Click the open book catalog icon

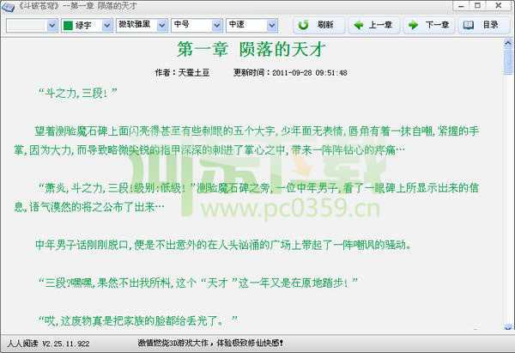(x=469, y=25)
